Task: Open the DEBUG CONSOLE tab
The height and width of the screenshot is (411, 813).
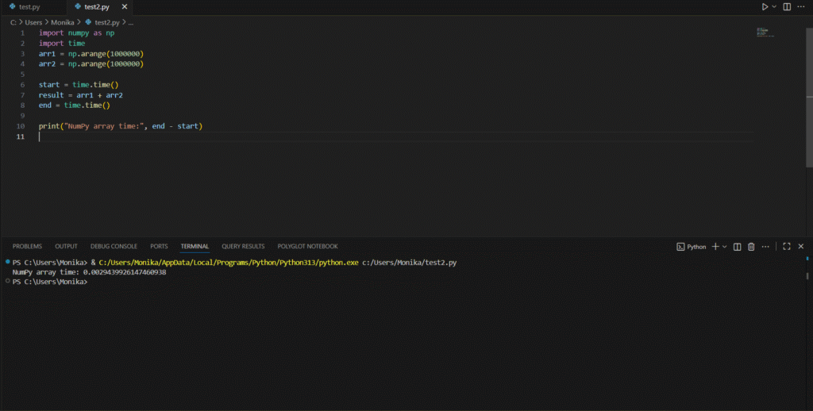Action: tap(114, 246)
